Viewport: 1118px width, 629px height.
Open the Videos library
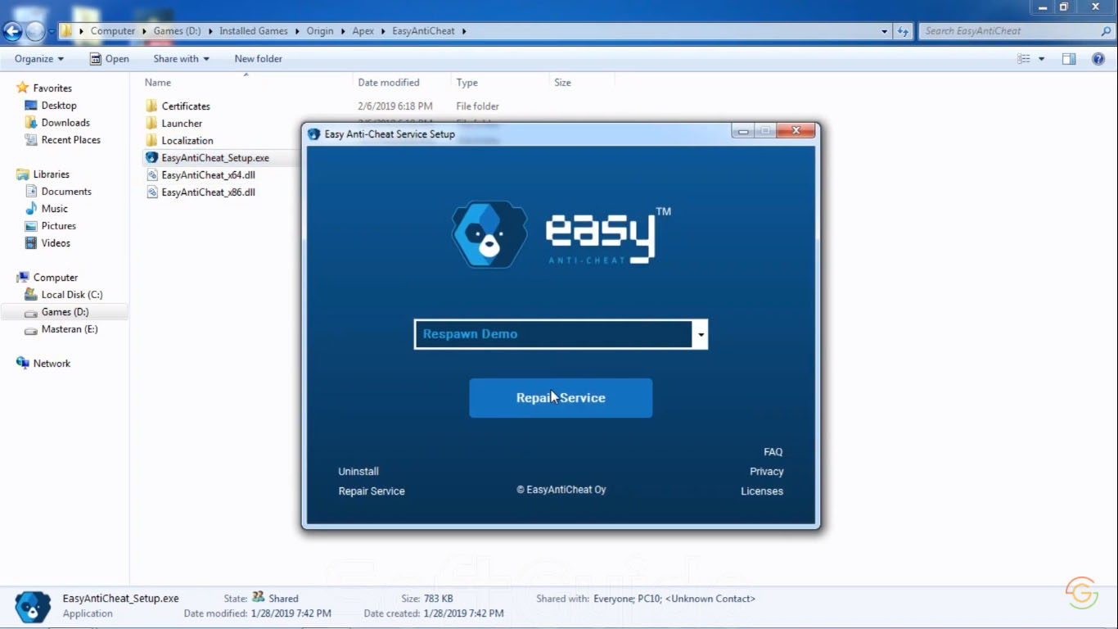tap(56, 243)
